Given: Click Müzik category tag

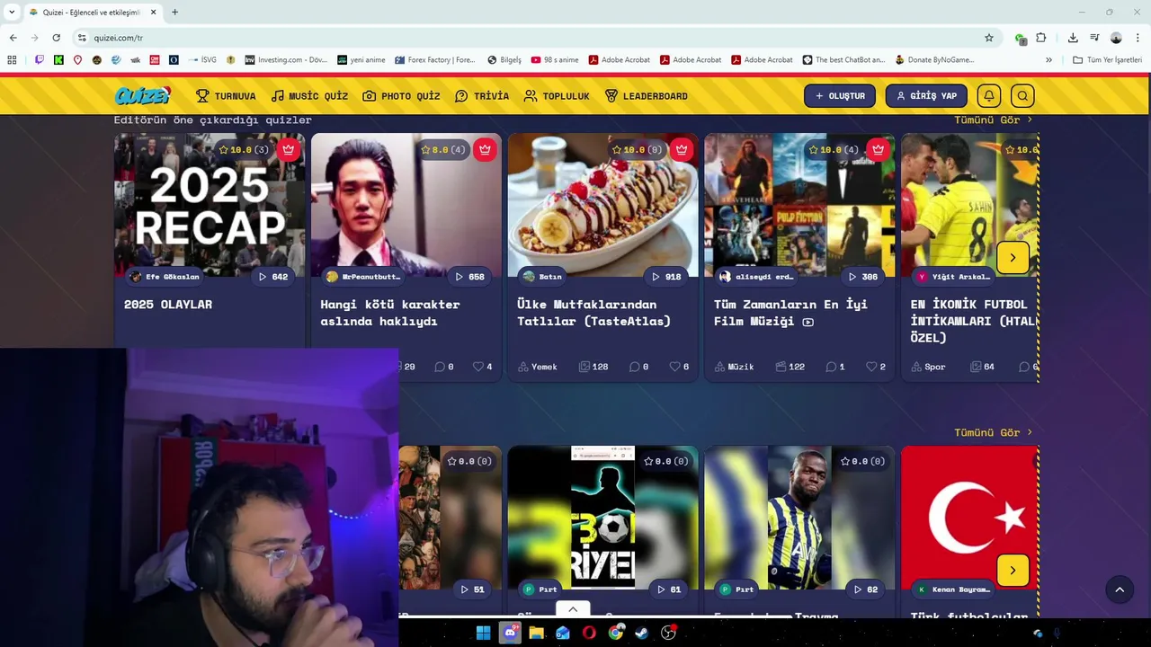Looking at the screenshot, I should (735, 367).
